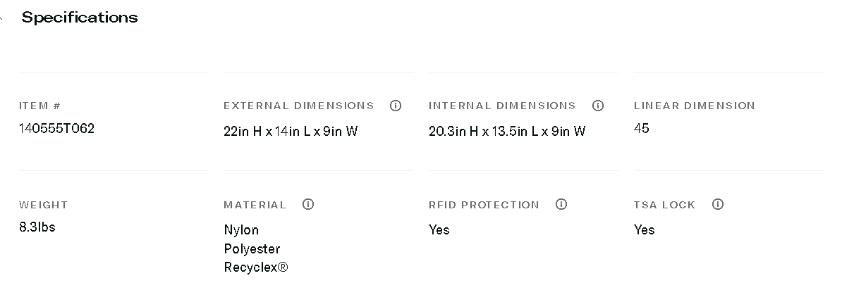Select the item number 140555T062
The height and width of the screenshot is (290, 842).
[x=56, y=128]
